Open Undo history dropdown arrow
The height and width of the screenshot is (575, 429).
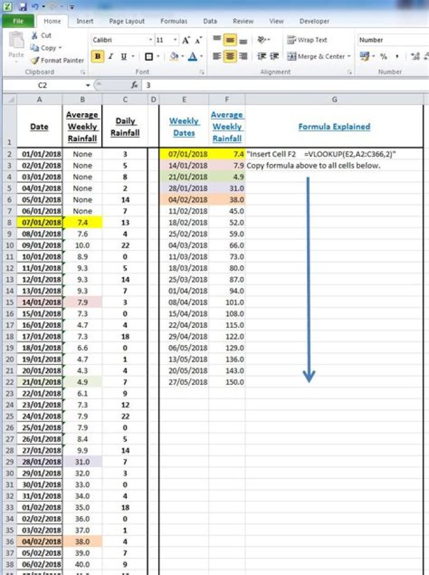tap(43, 7)
